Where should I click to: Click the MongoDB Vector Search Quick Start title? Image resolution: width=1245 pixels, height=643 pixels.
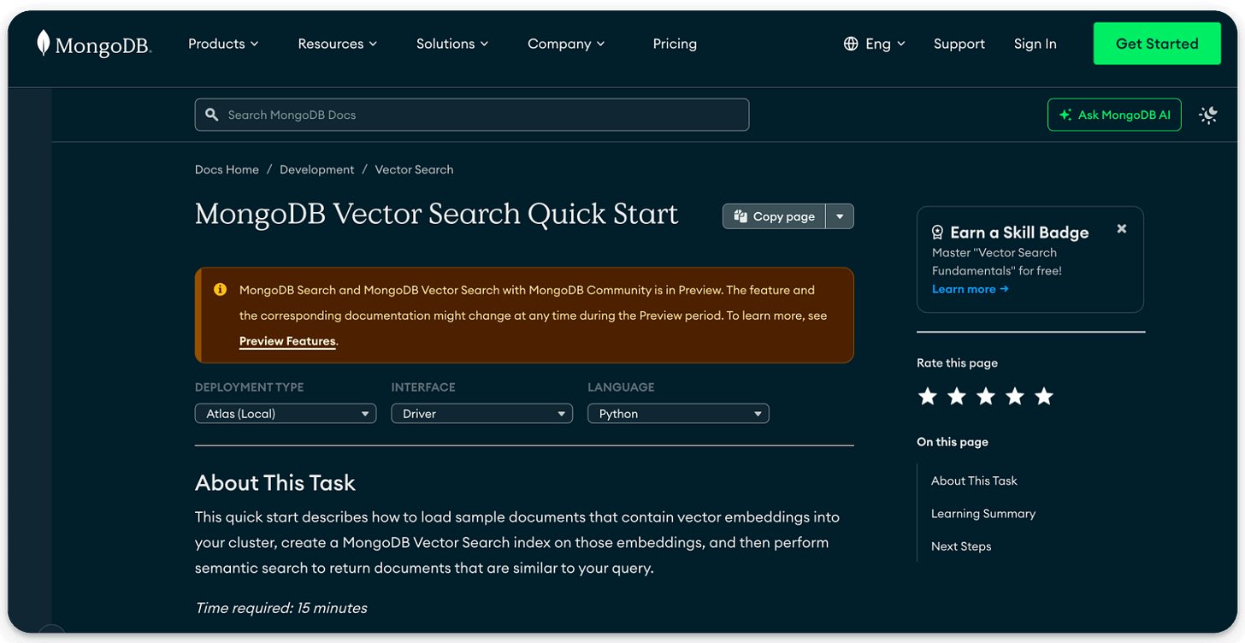point(436,215)
